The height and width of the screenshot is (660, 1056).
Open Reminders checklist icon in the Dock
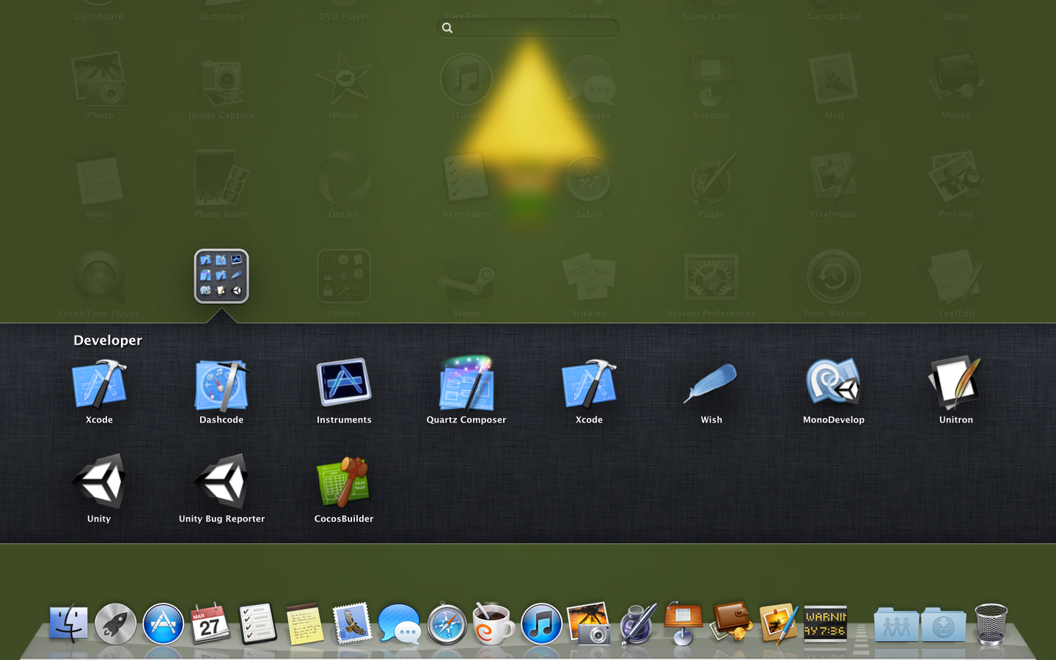[x=257, y=623]
